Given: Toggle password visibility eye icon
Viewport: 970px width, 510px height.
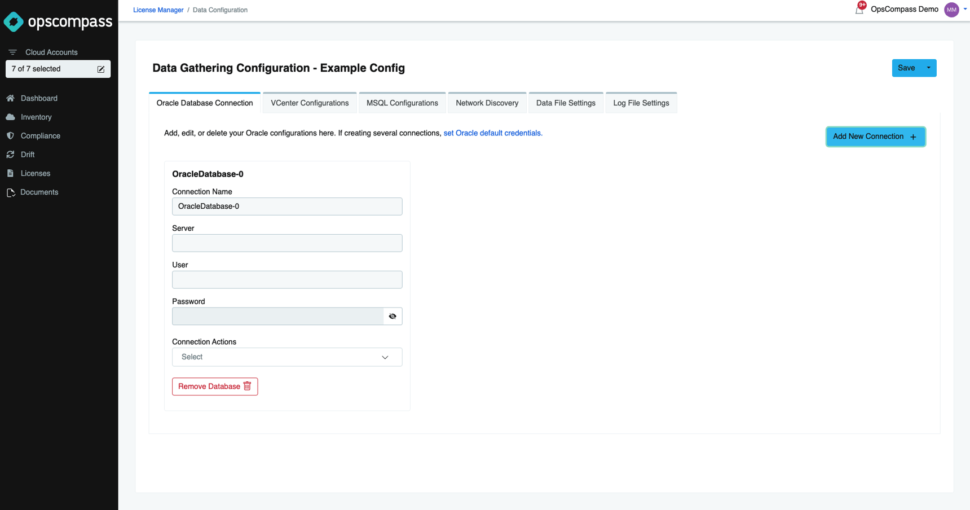Looking at the screenshot, I should [x=393, y=316].
